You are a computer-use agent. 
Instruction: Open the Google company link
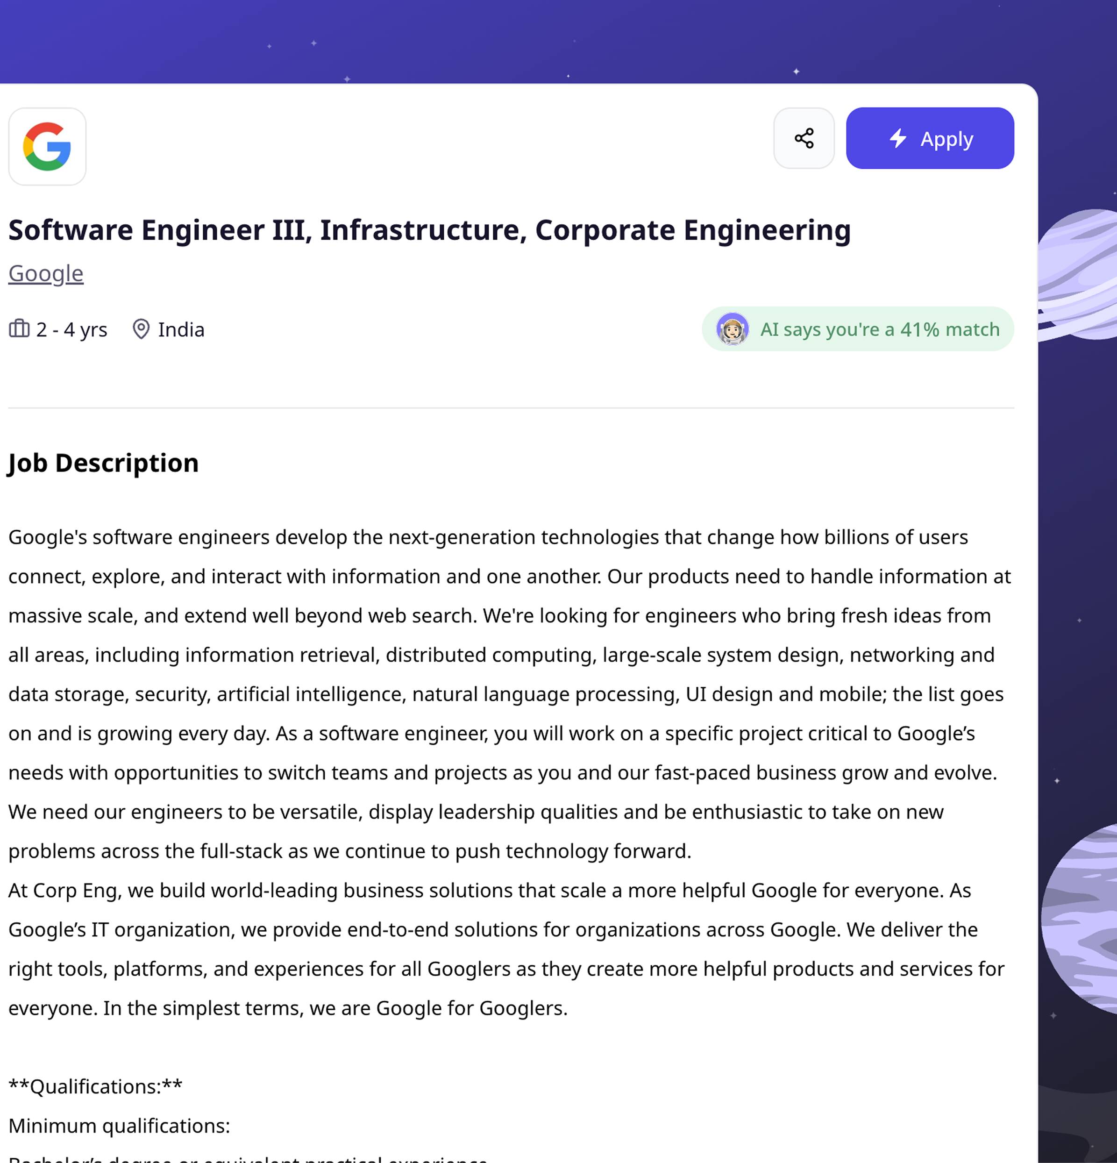[x=46, y=273]
